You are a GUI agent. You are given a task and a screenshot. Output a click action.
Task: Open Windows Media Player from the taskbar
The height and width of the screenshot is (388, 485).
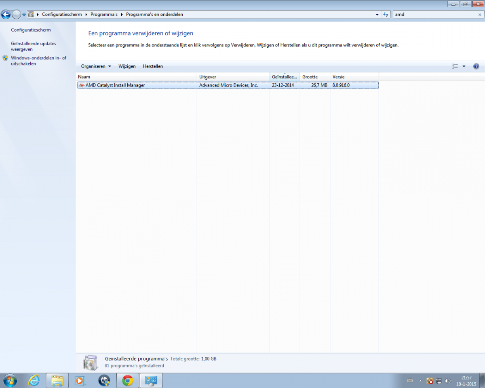[x=80, y=381]
